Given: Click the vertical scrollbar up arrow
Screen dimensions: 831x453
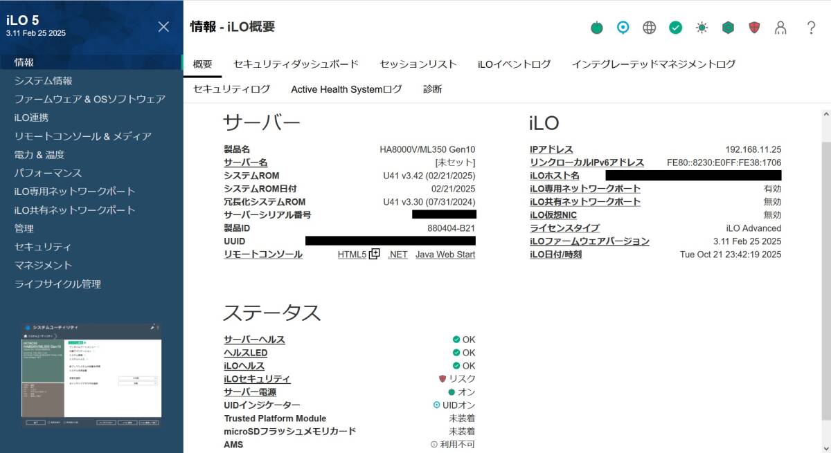Looking at the screenshot, I should tap(825, 113).
